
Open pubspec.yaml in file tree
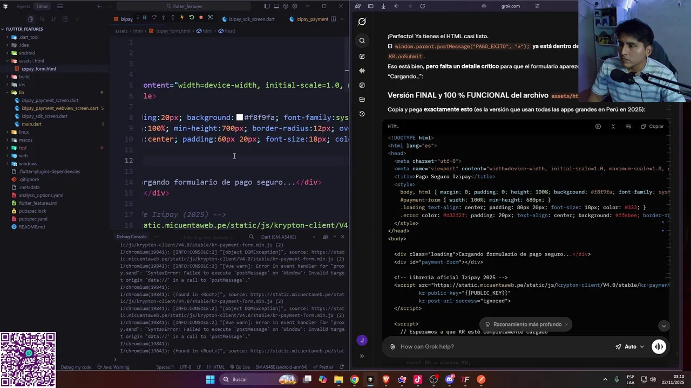point(32,219)
